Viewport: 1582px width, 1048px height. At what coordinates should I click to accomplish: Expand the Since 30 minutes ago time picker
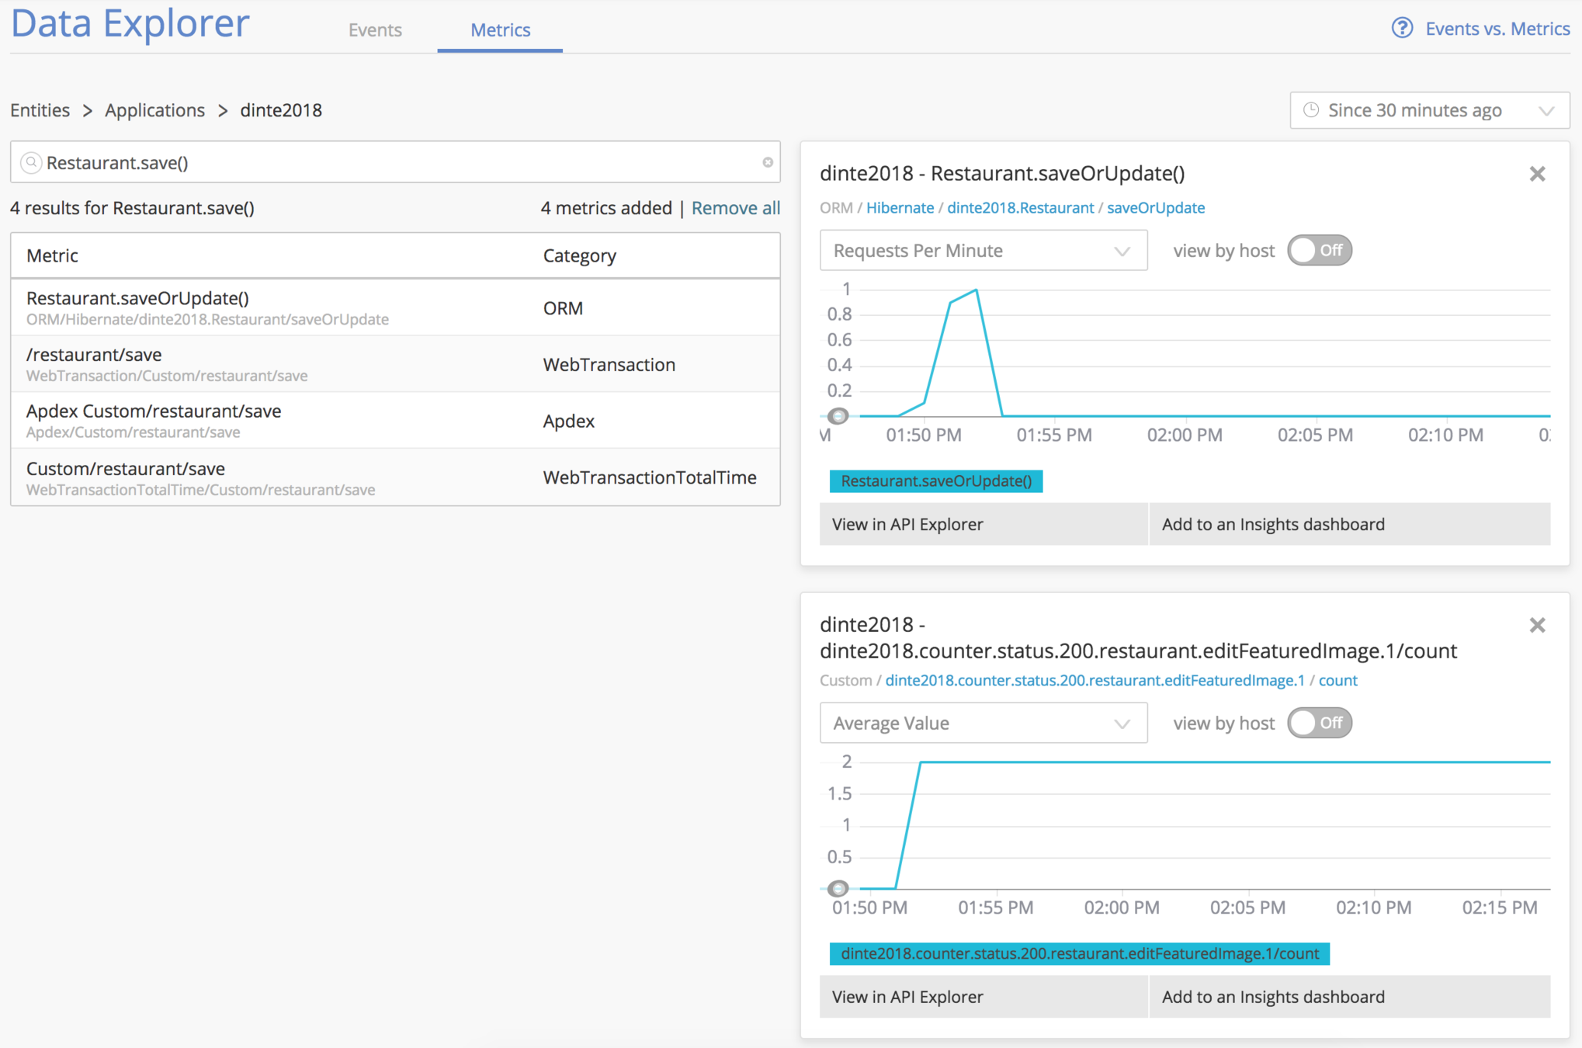coord(1429,110)
